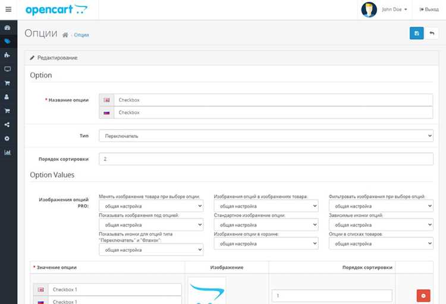Open the second cart sidebar icon below Customers

[x=7, y=111]
